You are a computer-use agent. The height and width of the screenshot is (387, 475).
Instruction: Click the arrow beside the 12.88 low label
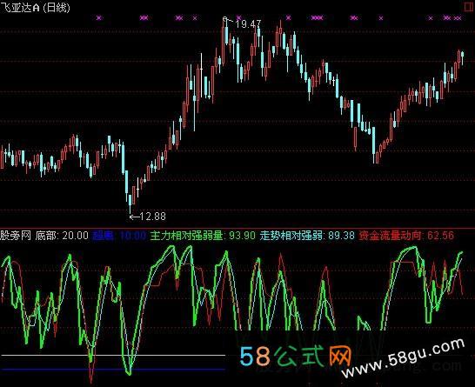click(x=134, y=217)
